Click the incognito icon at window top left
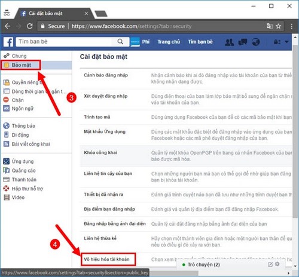Screen dimensions: 299x277 pos(7,13)
